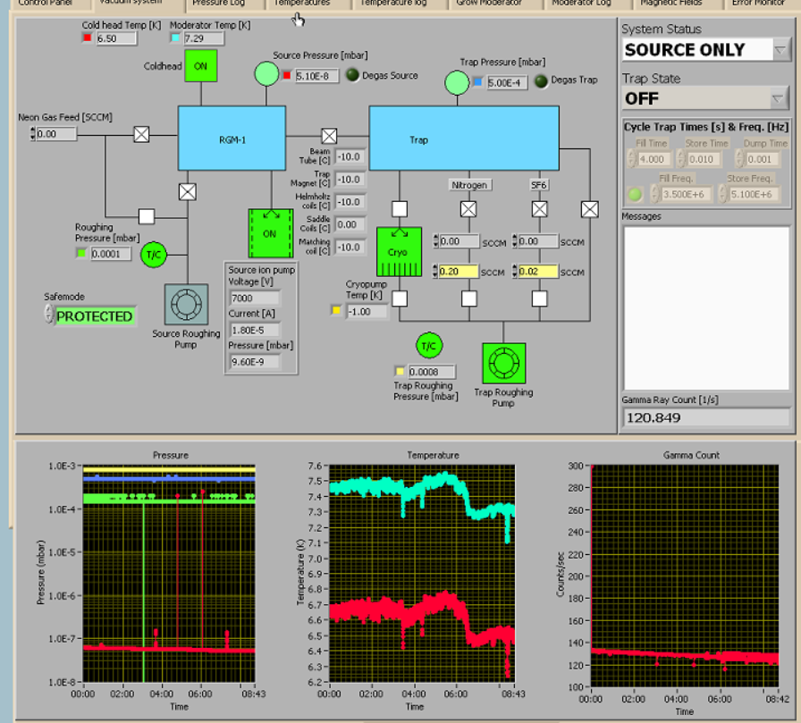Toggle the Coldhead ON switch

(201, 65)
